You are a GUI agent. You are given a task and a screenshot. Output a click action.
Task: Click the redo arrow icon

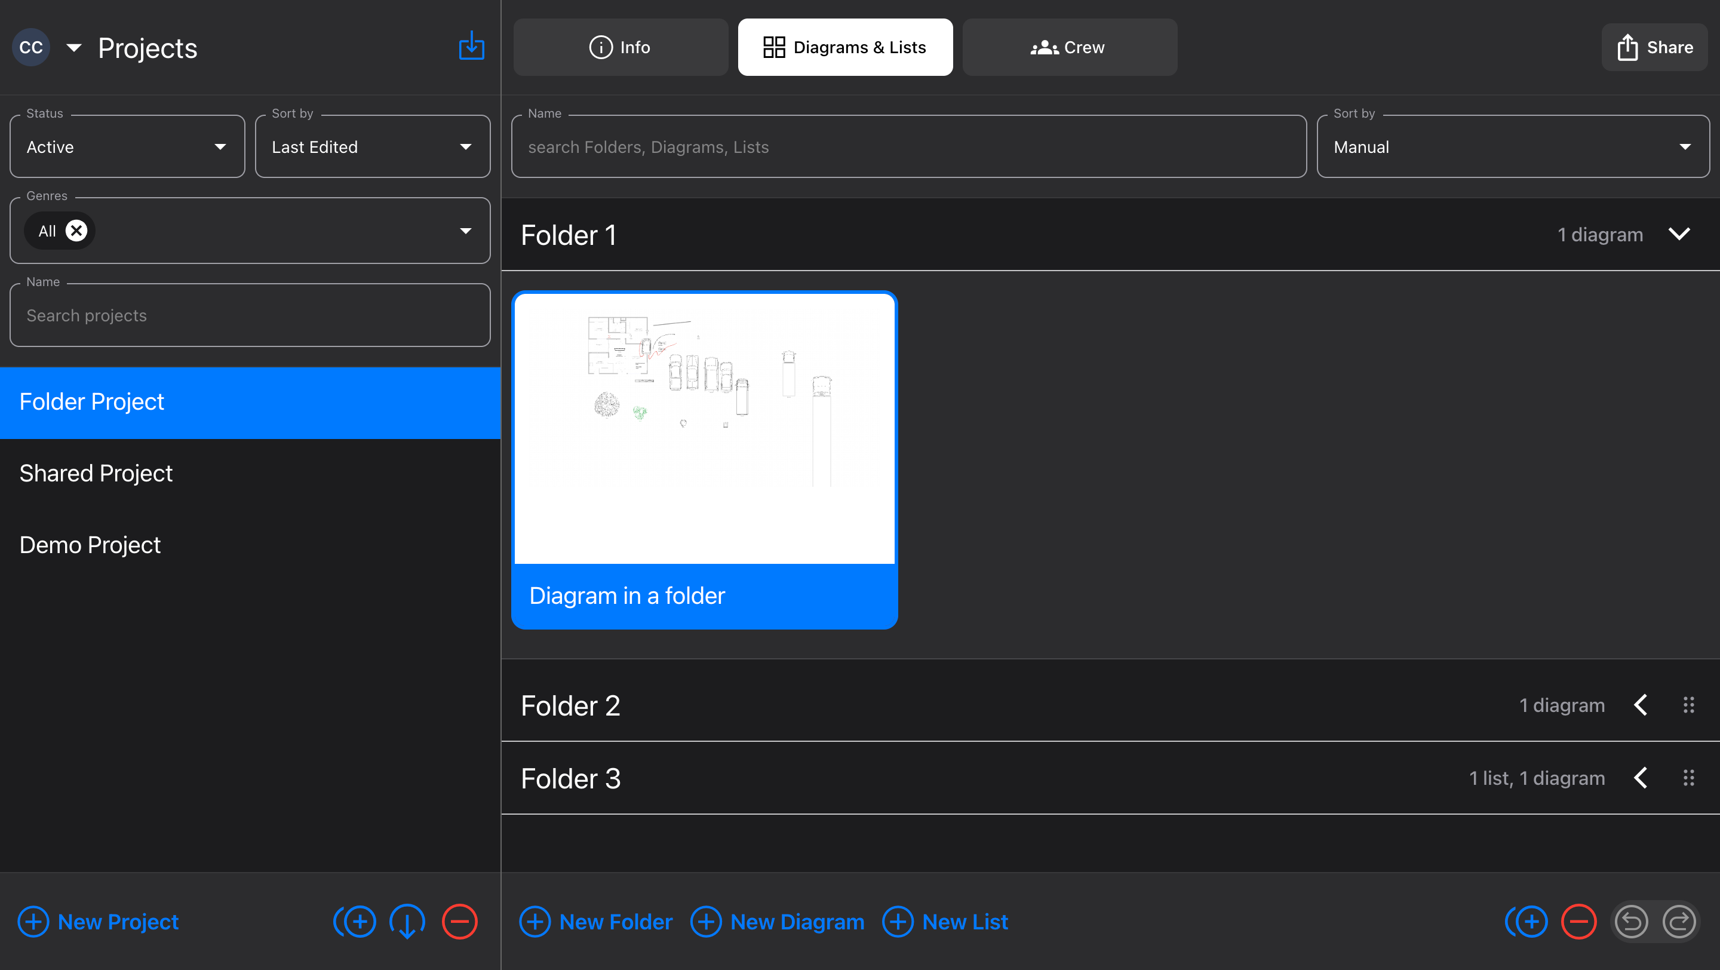click(1679, 921)
